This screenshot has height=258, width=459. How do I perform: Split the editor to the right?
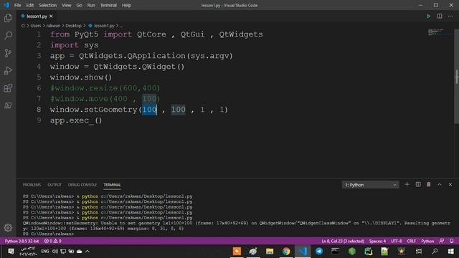pos(440,16)
